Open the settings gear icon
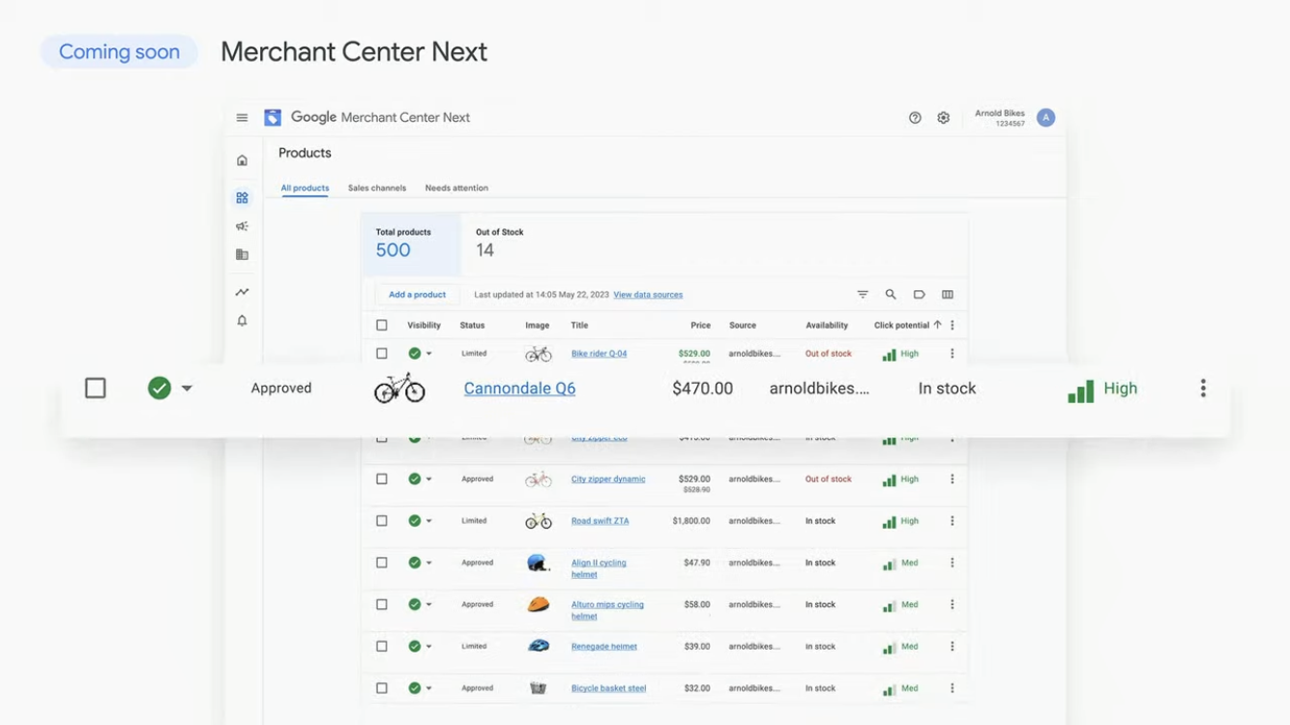The width and height of the screenshot is (1290, 725). coord(943,118)
